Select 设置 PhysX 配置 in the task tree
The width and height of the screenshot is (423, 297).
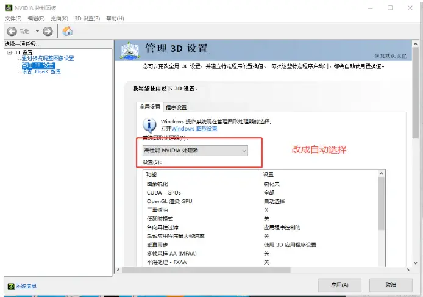[x=41, y=72]
